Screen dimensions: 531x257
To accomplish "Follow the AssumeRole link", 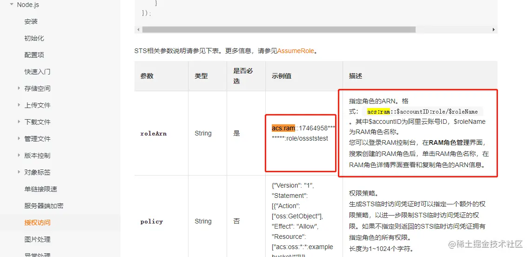I will 296,51.
